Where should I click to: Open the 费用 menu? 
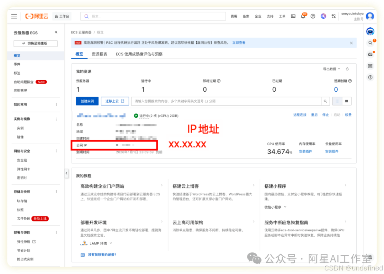pyautogui.click(x=234, y=16)
